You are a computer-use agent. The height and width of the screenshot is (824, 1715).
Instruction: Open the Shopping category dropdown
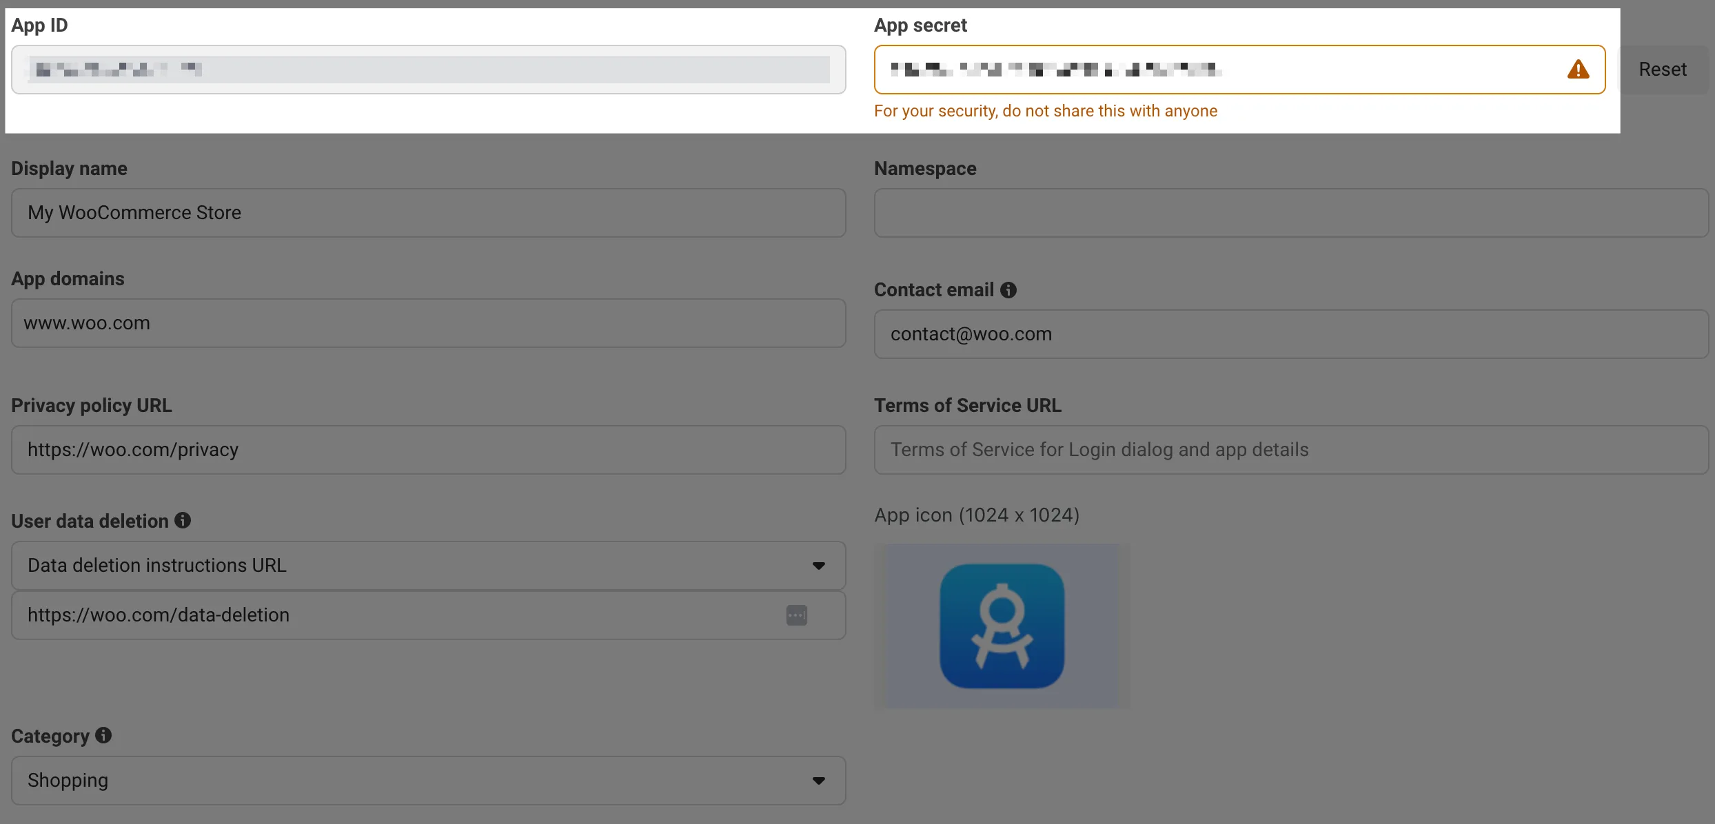(x=429, y=781)
